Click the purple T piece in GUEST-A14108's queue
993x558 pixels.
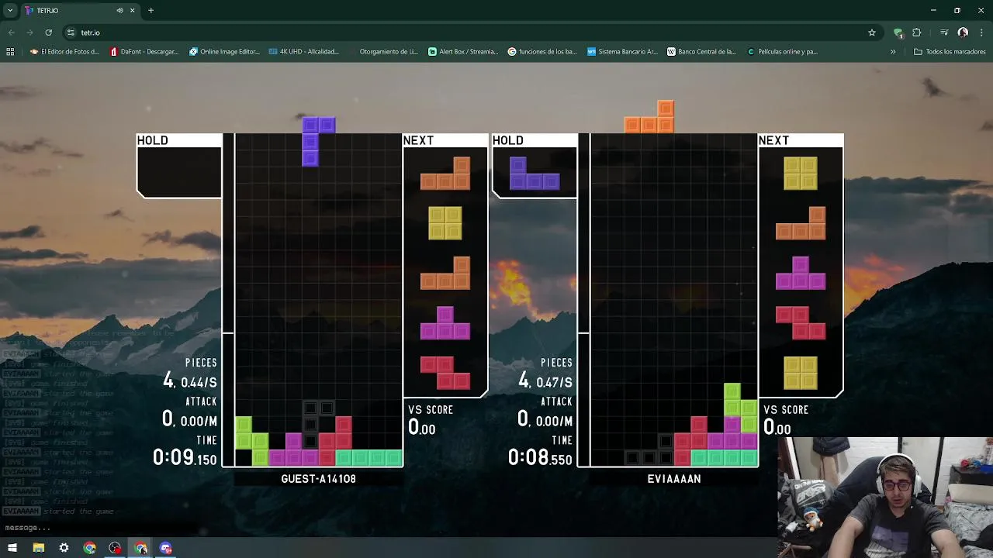click(x=445, y=323)
